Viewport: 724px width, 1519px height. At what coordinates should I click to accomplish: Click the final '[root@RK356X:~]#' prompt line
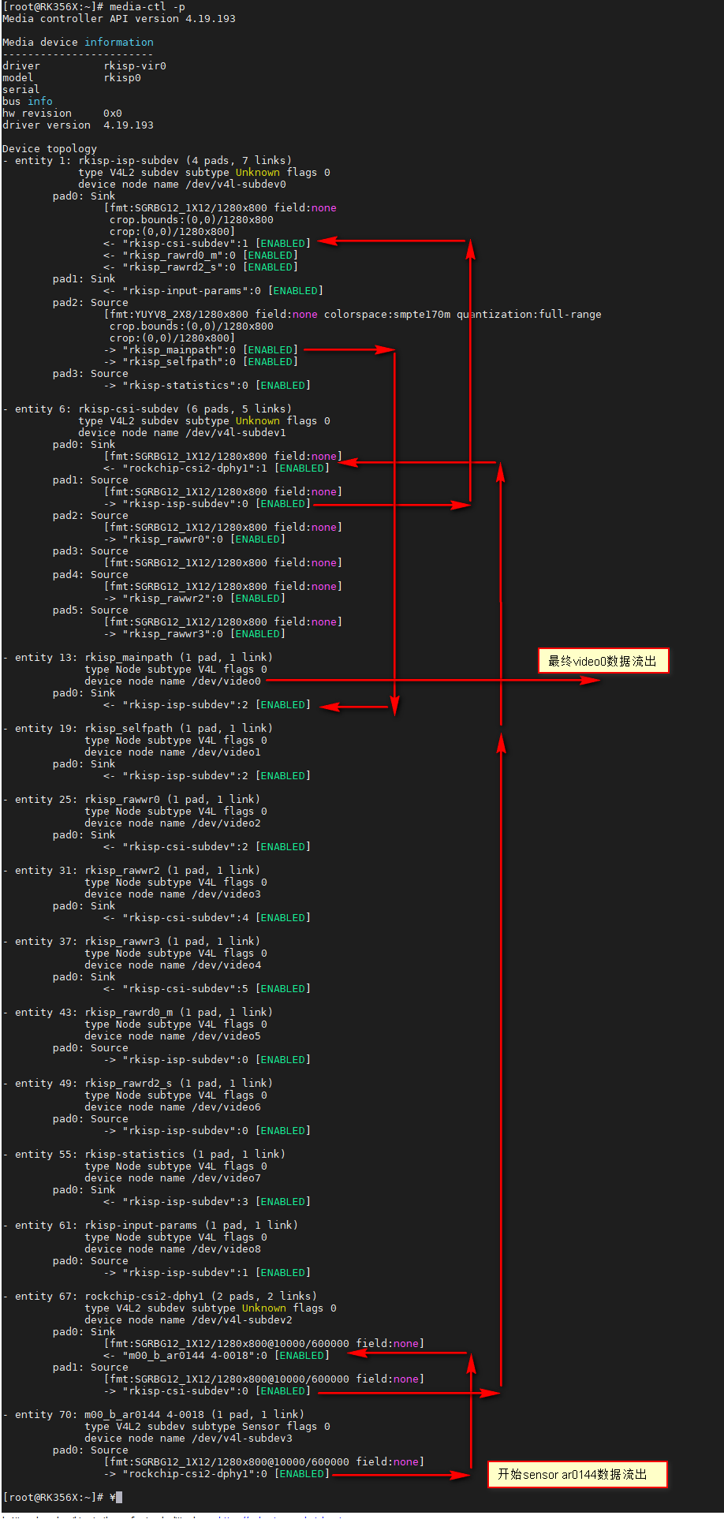pyautogui.click(x=62, y=1497)
